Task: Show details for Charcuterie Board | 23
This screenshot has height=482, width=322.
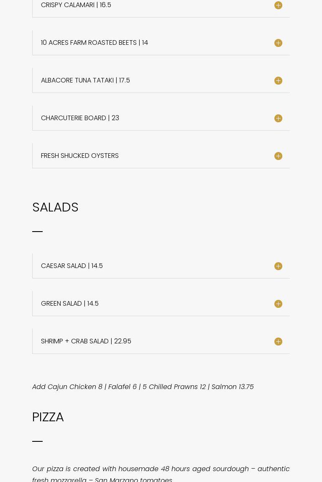Action: 80,118
